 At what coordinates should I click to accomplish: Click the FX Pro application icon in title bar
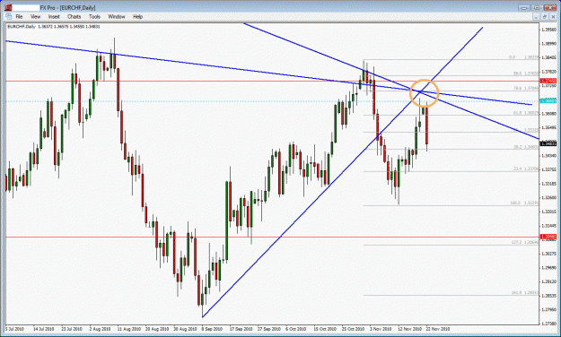(7, 7)
